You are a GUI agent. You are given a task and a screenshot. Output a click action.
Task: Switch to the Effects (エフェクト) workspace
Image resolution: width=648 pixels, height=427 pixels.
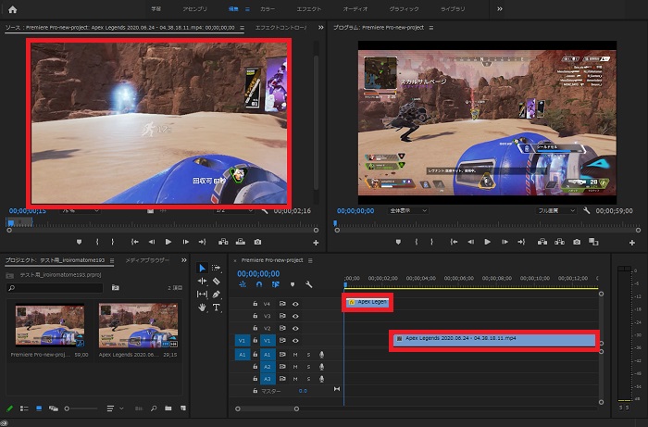(x=308, y=8)
